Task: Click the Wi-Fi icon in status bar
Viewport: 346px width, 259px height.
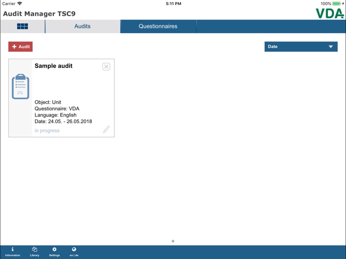Action: click(x=20, y=4)
